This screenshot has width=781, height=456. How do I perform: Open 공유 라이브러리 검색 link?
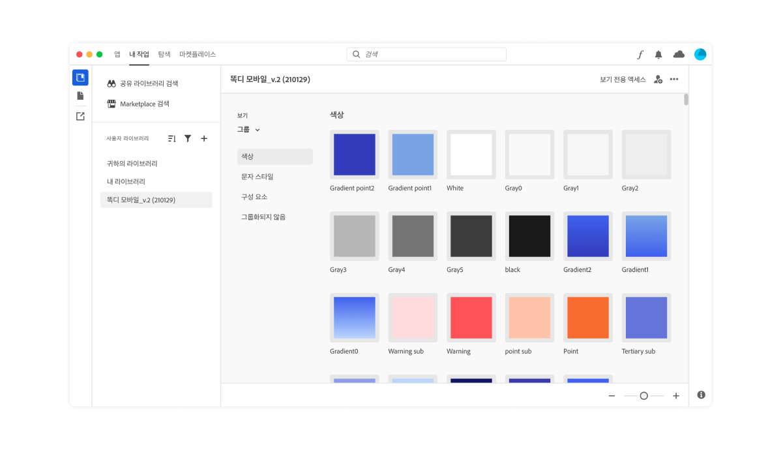pos(149,84)
